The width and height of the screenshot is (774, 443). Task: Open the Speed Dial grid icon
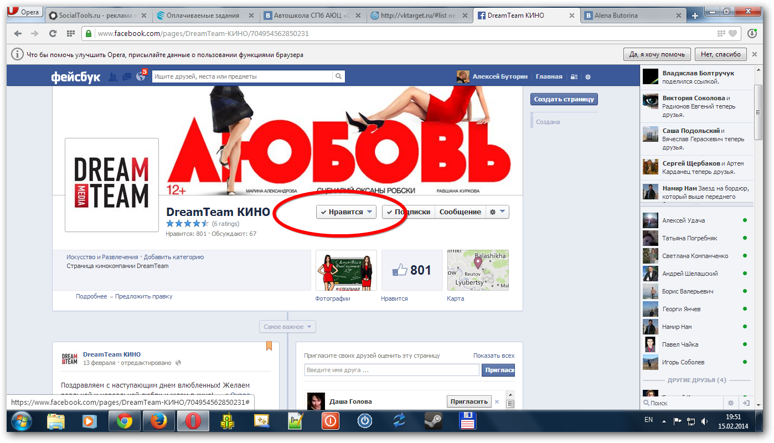tap(70, 33)
